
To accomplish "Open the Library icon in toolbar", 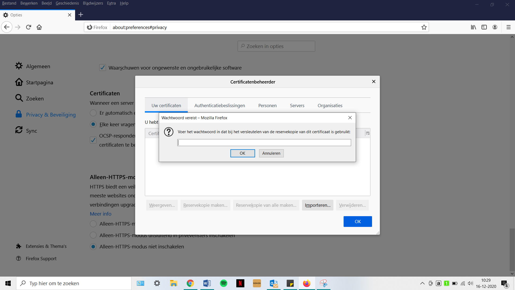I will (x=473, y=27).
